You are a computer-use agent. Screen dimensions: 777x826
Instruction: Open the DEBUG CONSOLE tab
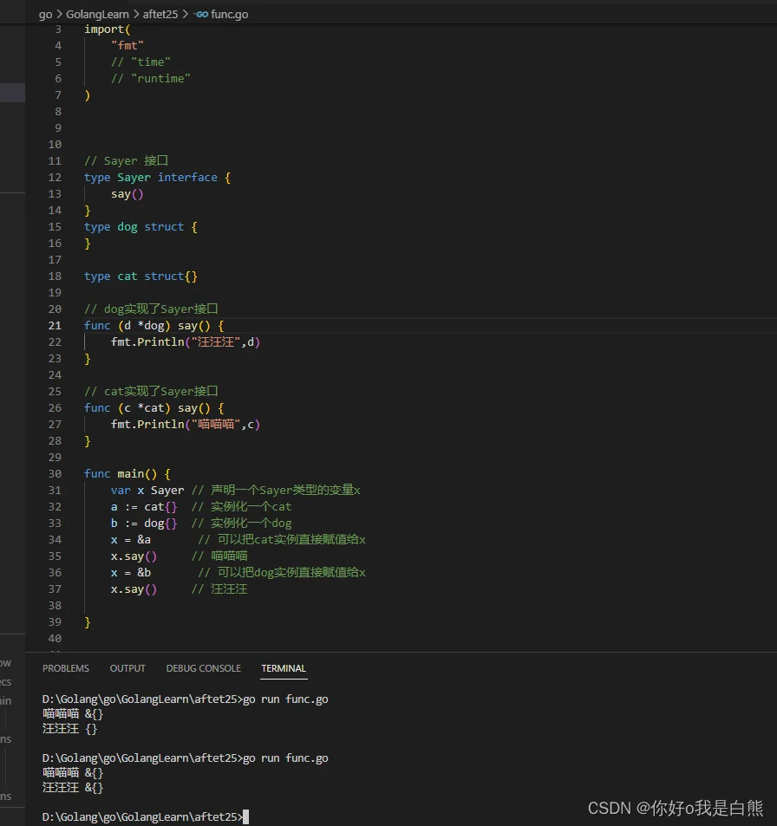click(204, 668)
